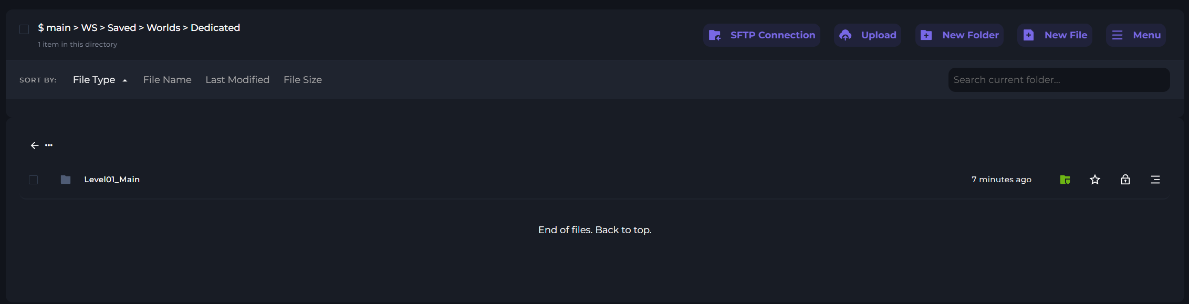This screenshot has height=304, width=1189.
Task: Go back using the left arrow
Action: click(x=35, y=145)
